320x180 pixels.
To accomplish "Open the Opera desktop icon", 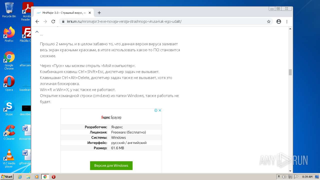I will (9, 83).
